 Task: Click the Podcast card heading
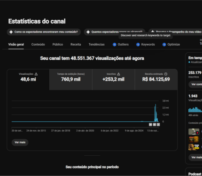click(195, 174)
